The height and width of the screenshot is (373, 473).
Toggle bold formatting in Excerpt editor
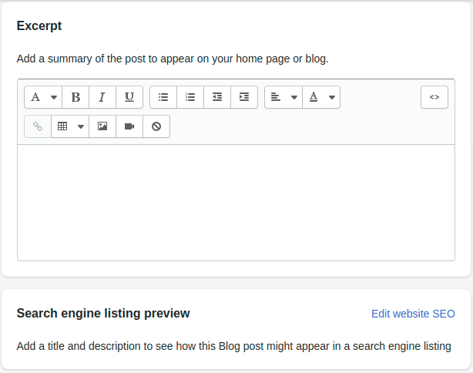pos(75,97)
